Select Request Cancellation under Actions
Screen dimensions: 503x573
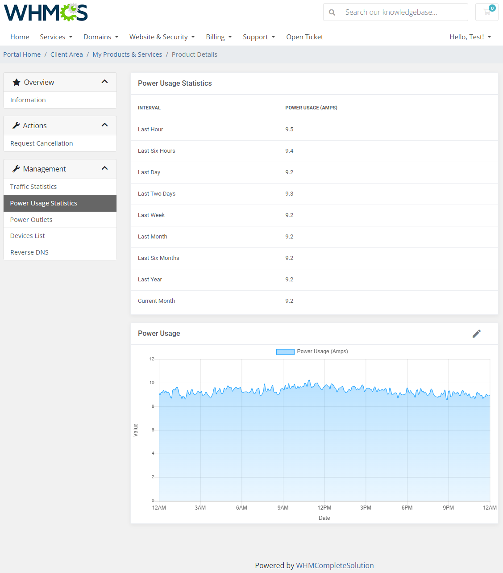pyautogui.click(x=41, y=143)
